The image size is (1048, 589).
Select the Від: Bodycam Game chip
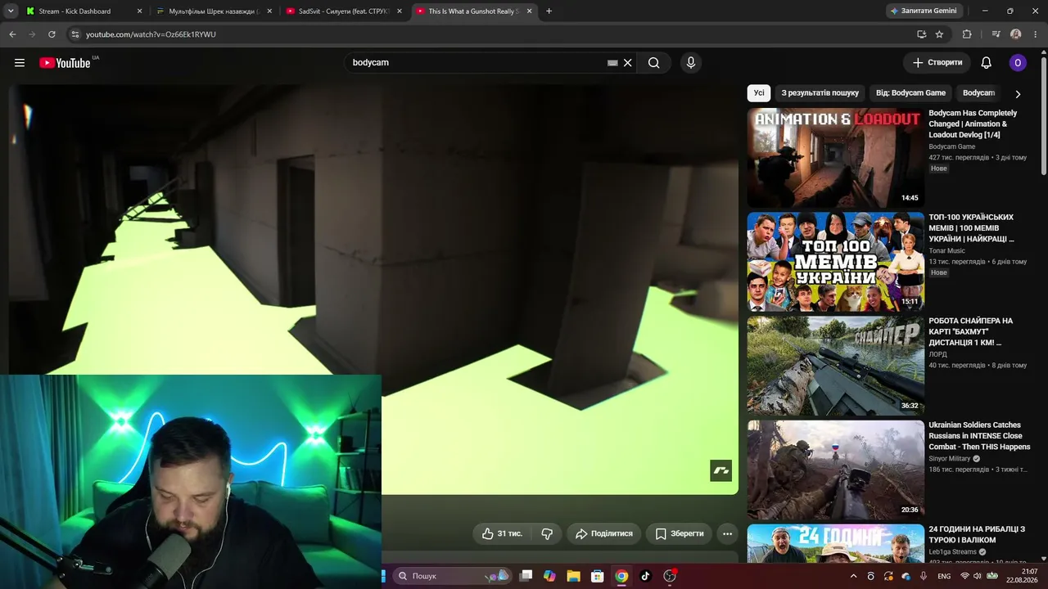click(x=910, y=93)
